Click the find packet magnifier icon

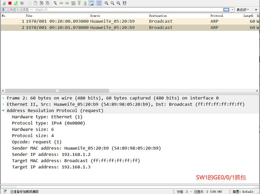click(x=55, y=3)
